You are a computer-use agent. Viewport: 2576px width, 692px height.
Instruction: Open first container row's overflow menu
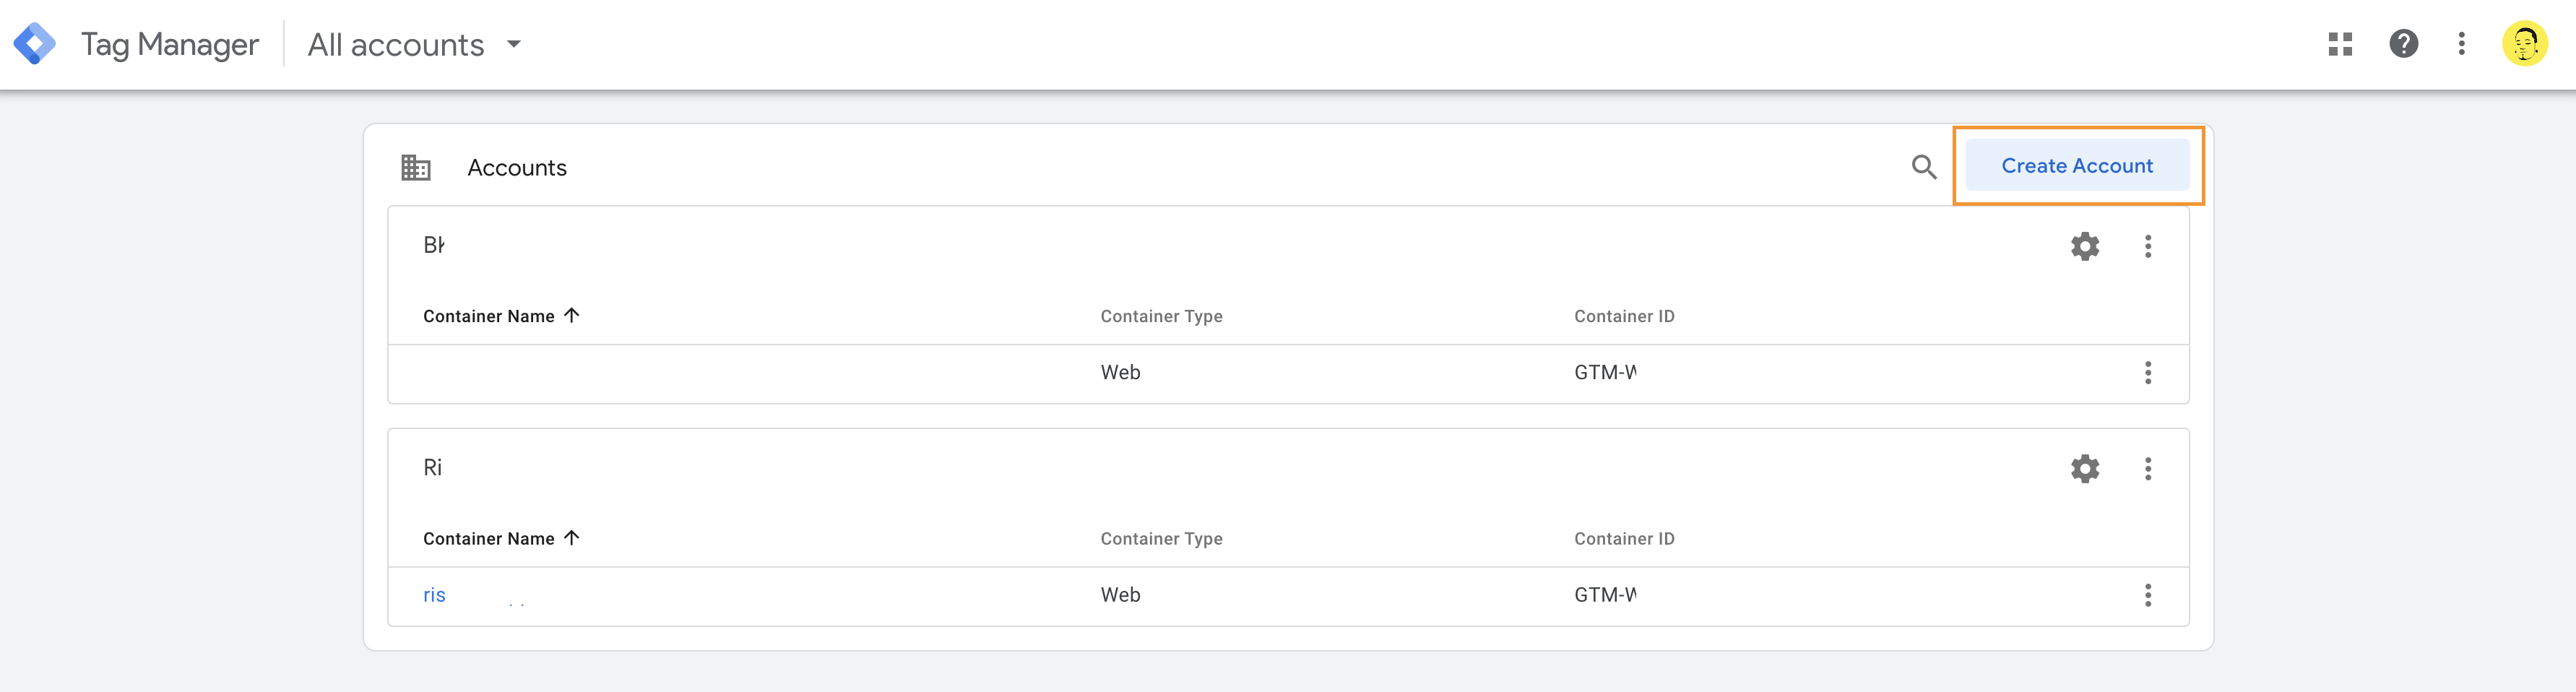2148,373
